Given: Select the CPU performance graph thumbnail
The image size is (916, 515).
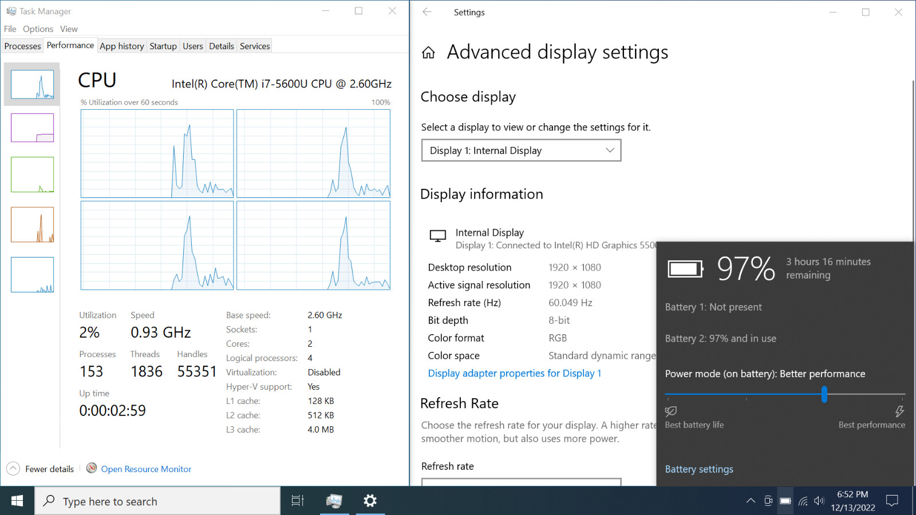Looking at the screenshot, I should pyautogui.click(x=32, y=84).
